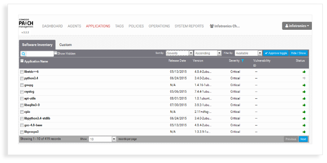Switch to the Software Inventory tab
The image size is (327, 163).
click(x=37, y=45)
